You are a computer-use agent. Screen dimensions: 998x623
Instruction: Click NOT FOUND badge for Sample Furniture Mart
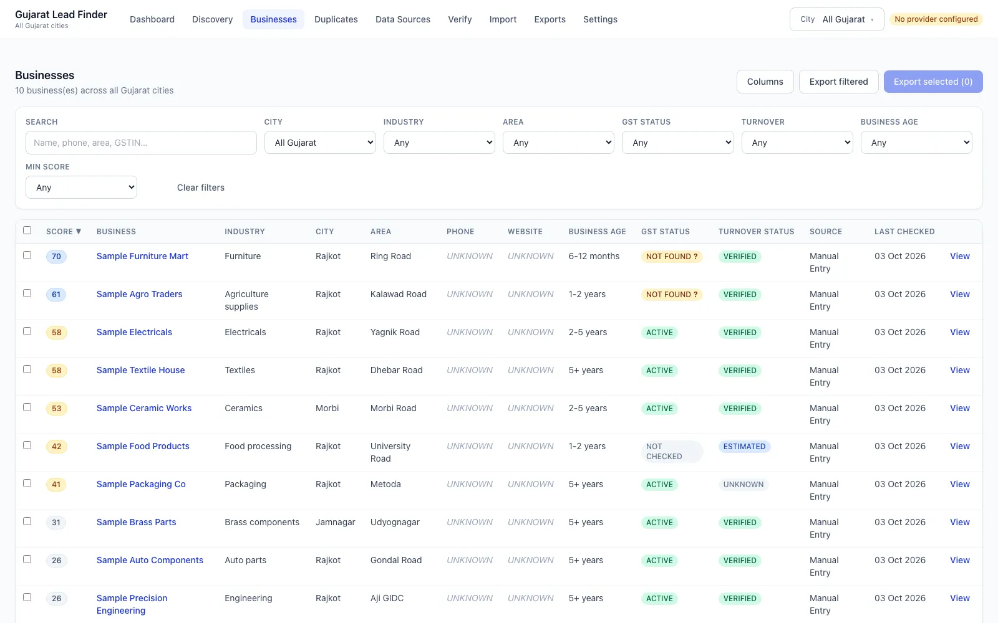pos(672,257)
